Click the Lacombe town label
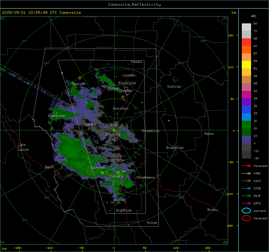269x252 pixels. pos(129,75)
